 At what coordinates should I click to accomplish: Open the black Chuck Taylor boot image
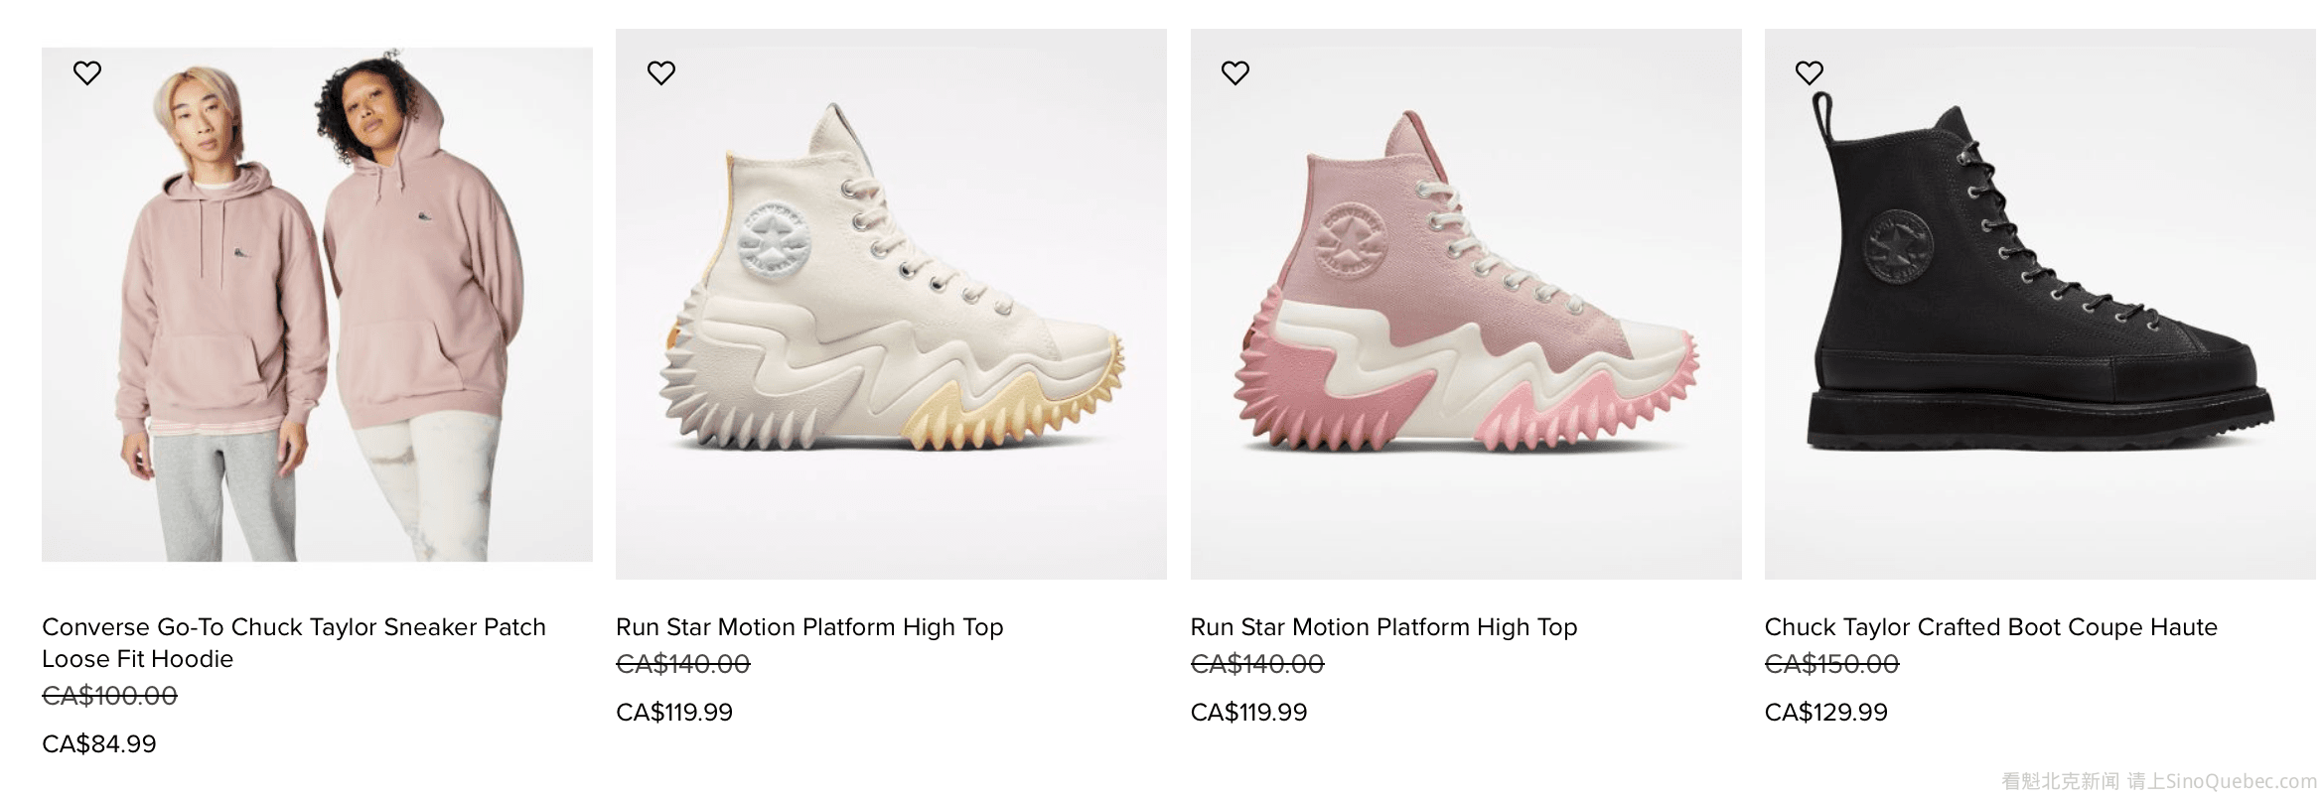[x=2040, y=304]
